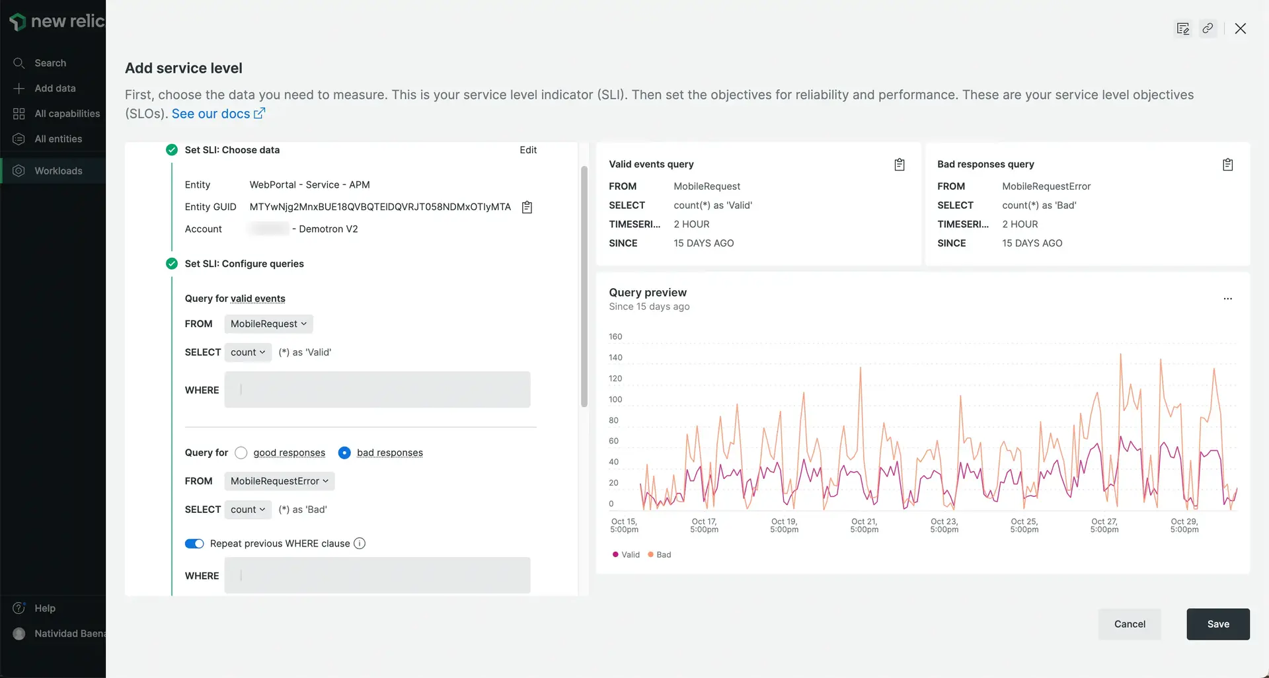The width and height of the screenshot is (1269, 678).
Task: Click the query notes icon at top right
Action: pos(1182,28)
